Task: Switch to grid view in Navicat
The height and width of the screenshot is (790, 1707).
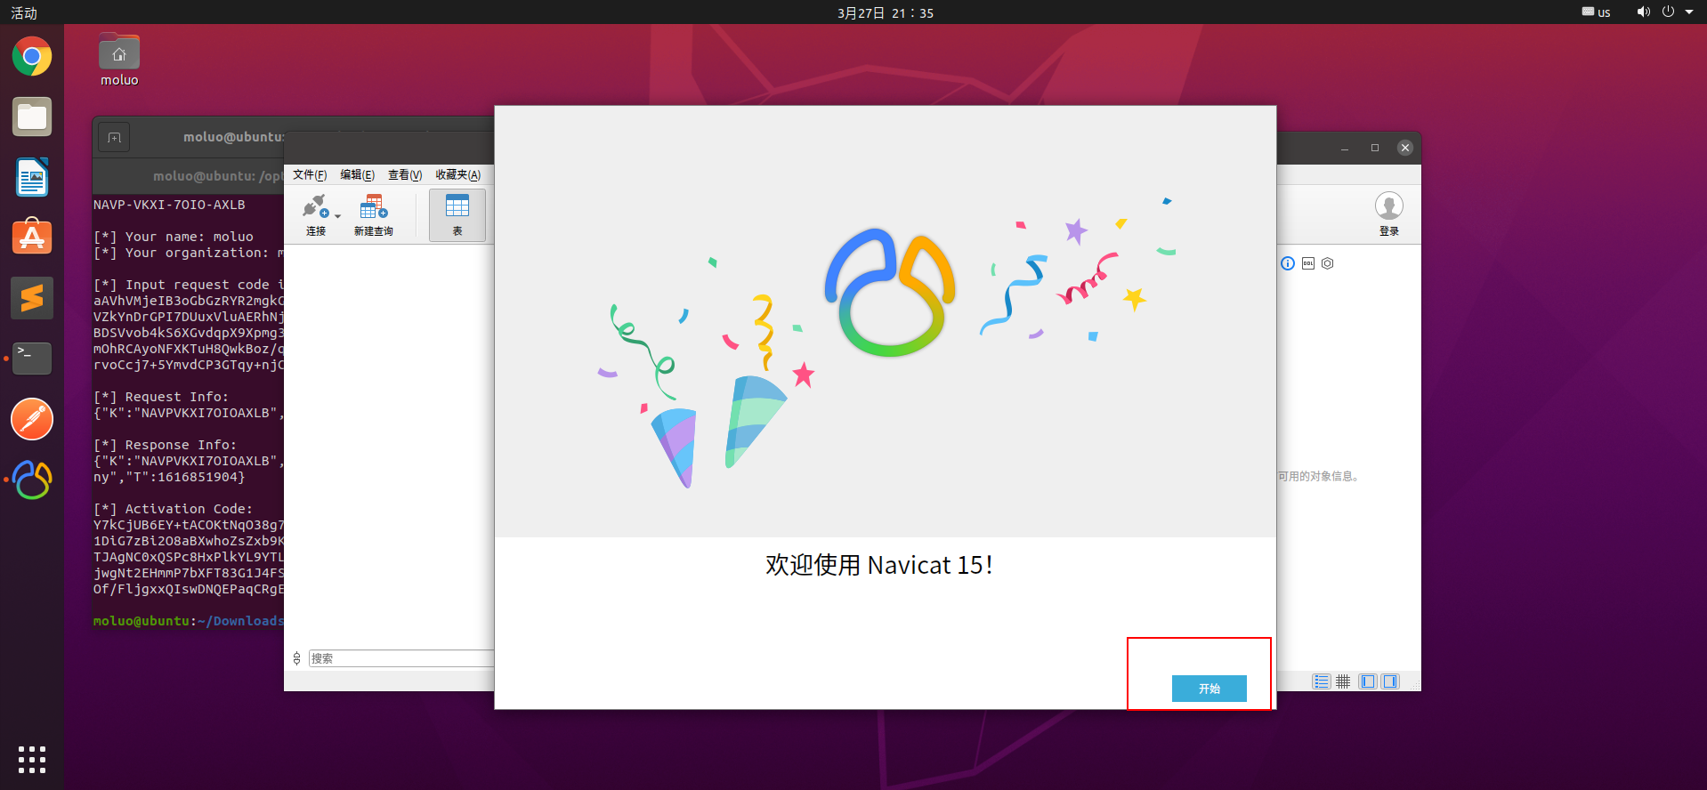Action: pyautogui.click(x=1343, y=681)
